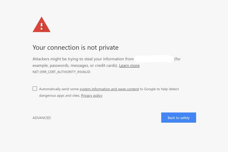This screenshot has width=228, height=152.
Task: Click the red warning triangle icon
Action: pos(42,25)
